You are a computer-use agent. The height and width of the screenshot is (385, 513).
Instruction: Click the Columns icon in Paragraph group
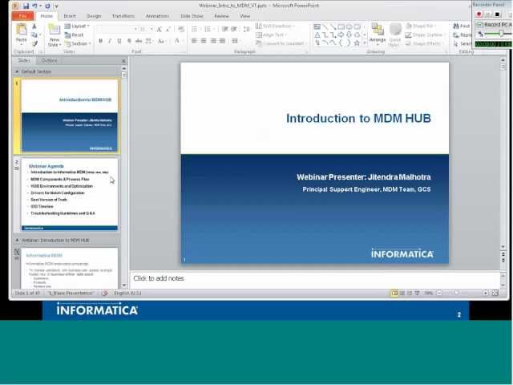tap(235, 41)
